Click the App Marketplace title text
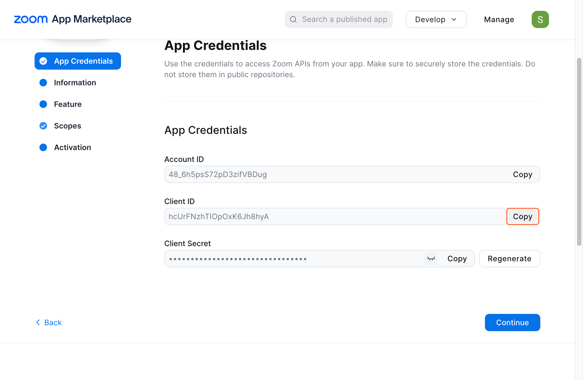This screenshot has width=583, height=380. pyautogui.click(x=92, y=19)
